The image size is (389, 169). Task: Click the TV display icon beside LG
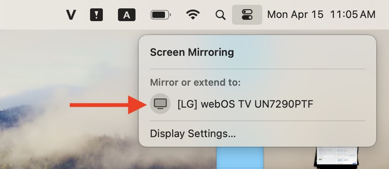point(160,104)
